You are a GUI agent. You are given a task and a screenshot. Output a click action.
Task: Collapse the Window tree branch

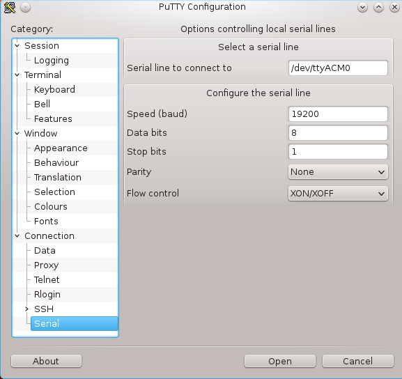click(x=17, y=133)
